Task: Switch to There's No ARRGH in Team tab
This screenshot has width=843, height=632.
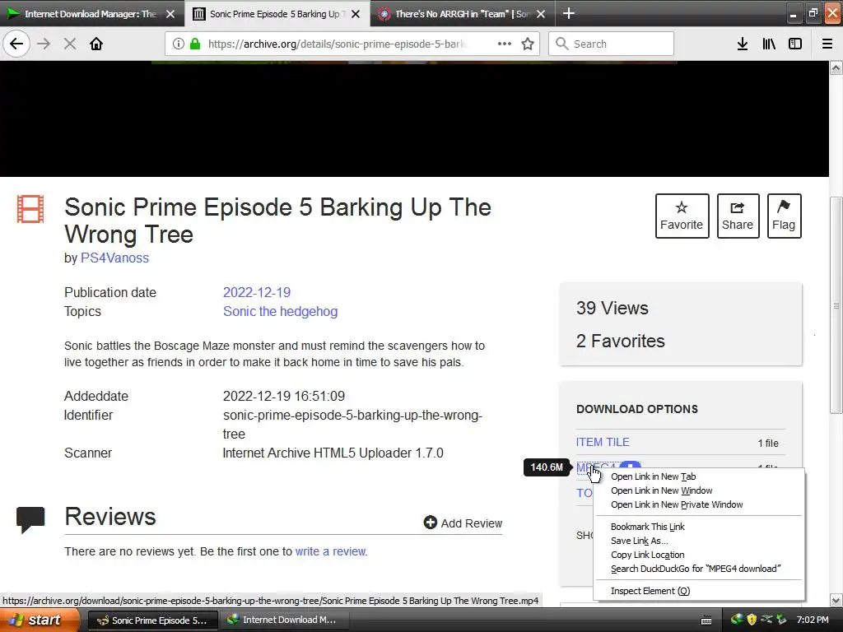Action: [x=463, y=14]
